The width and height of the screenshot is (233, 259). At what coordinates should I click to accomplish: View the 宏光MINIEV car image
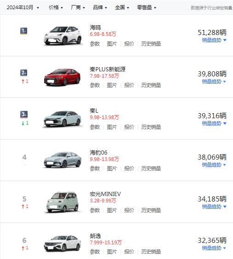click(x=63, y=202)
